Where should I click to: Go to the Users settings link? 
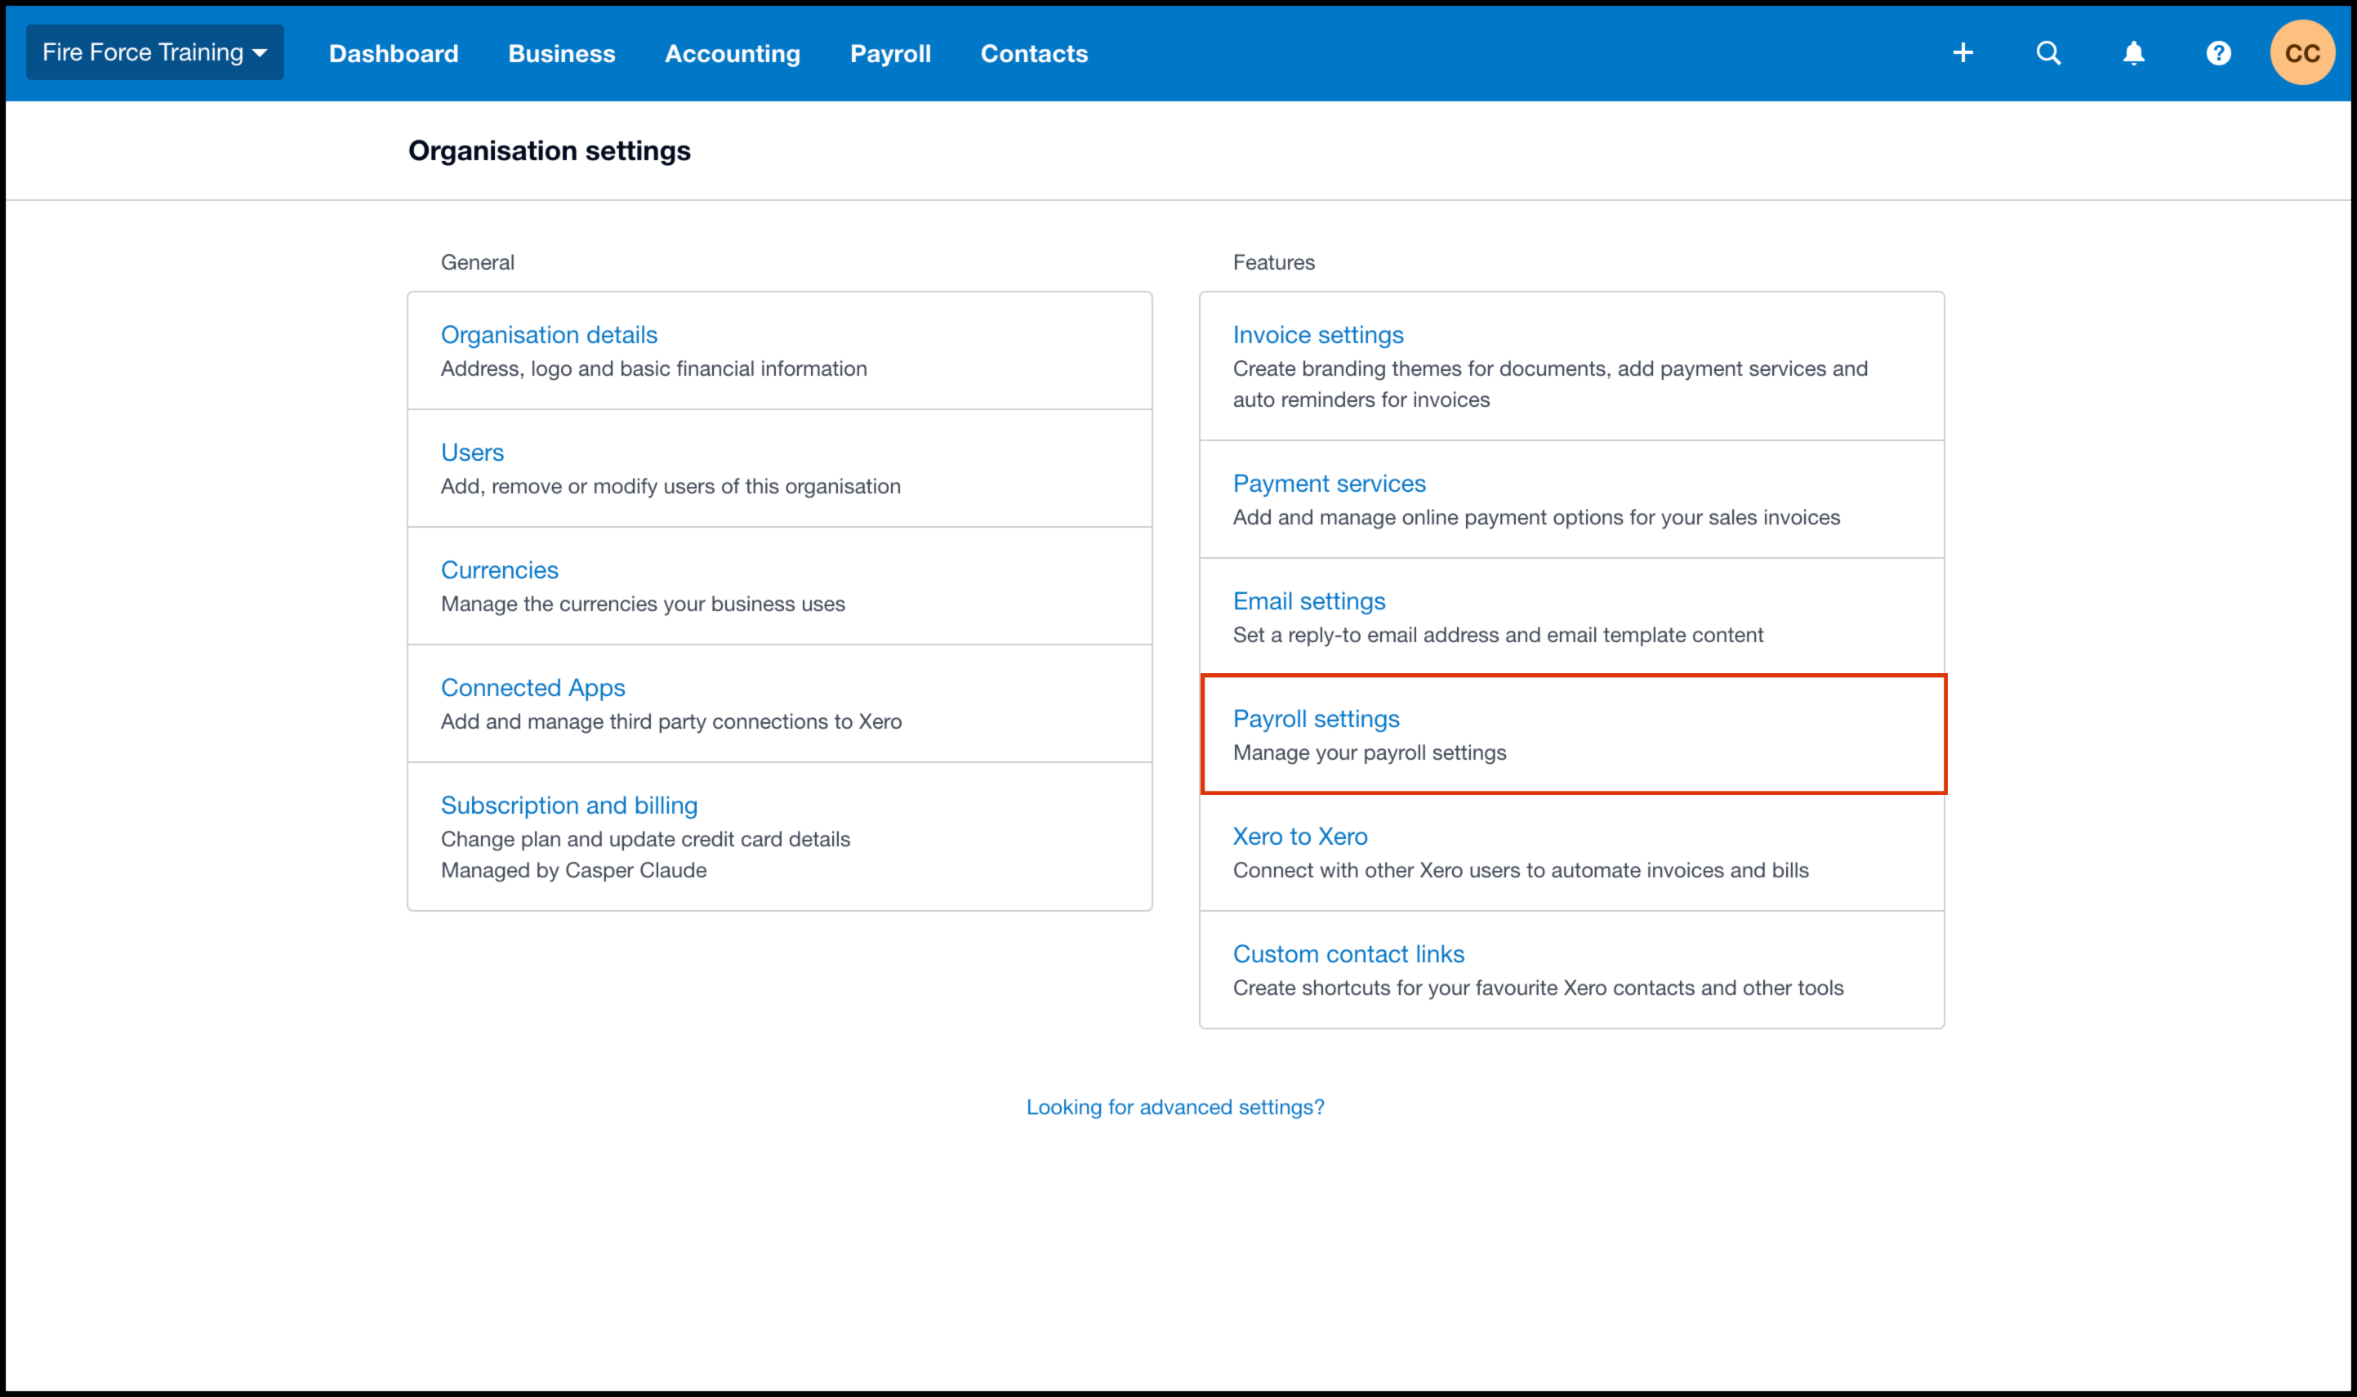pos(472,452)
